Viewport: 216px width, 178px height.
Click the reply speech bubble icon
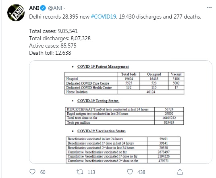(33, 172)
